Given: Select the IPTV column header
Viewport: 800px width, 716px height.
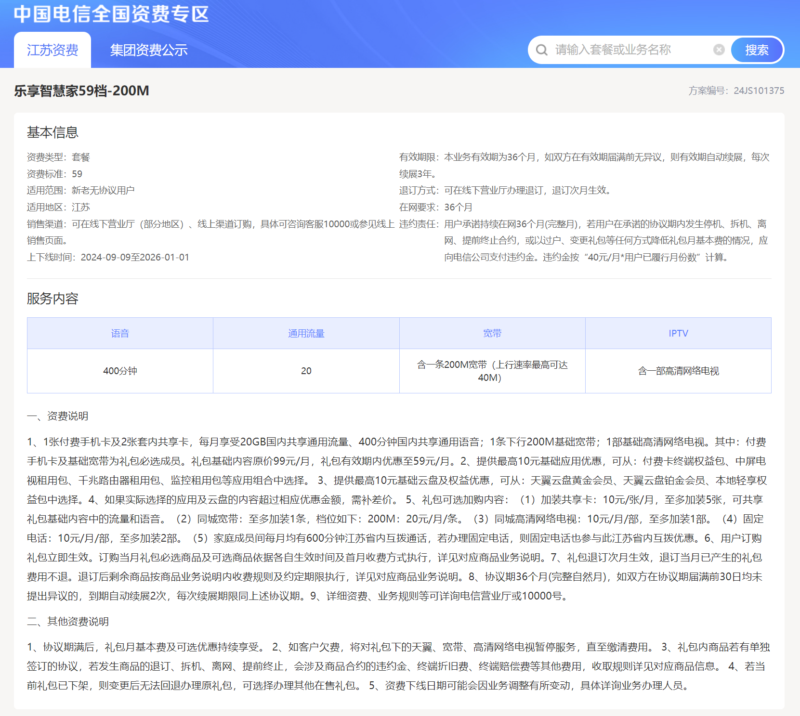Looking at the screenshot, I should [x=678, y=333].
